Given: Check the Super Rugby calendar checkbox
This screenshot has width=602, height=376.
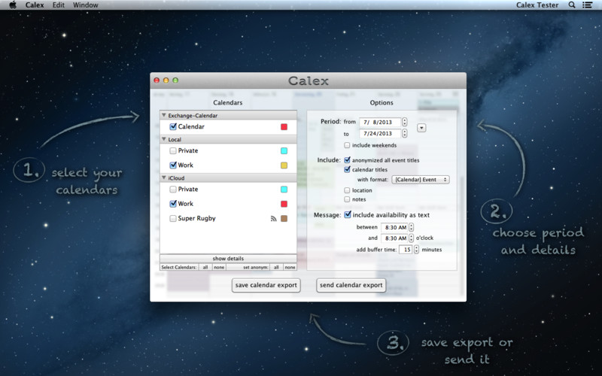Looking at the screenshot, I should tap(173, 218).
